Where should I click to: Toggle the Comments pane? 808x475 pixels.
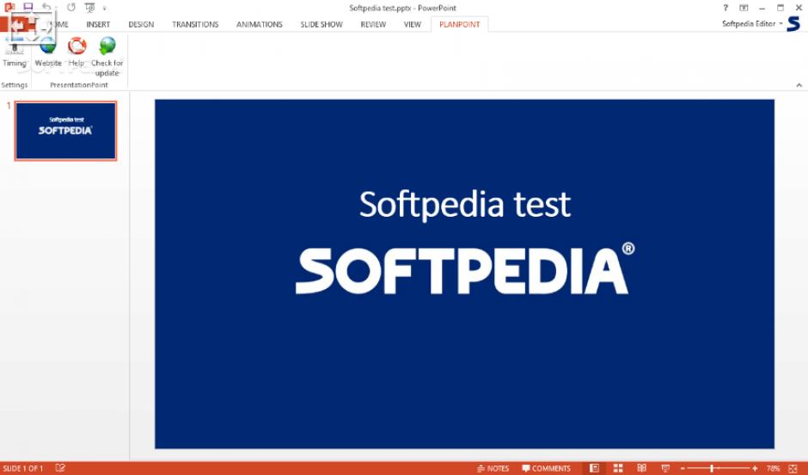click(546, 468)
